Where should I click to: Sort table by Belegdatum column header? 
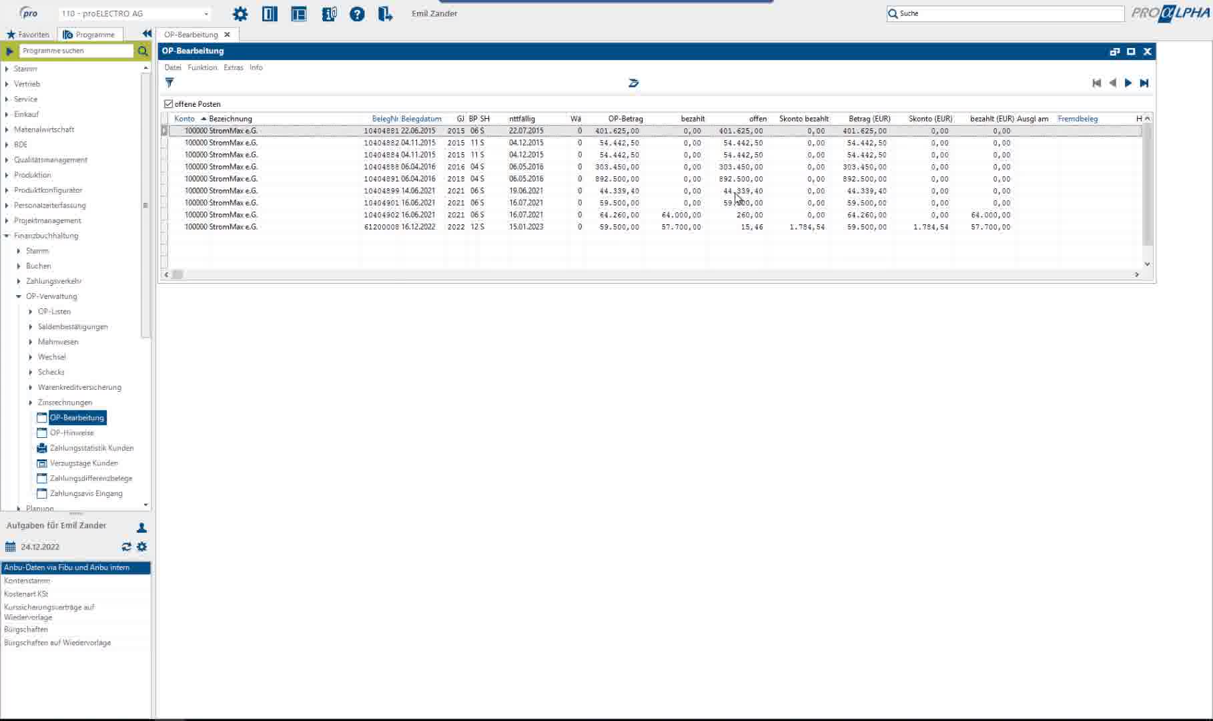click(421, 119)
